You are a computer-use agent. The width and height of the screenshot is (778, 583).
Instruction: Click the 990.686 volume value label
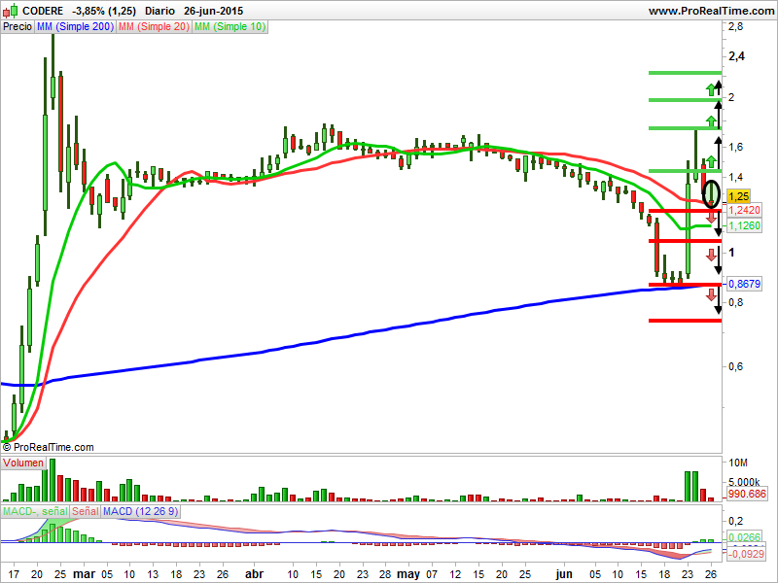(x=745, y=494)
